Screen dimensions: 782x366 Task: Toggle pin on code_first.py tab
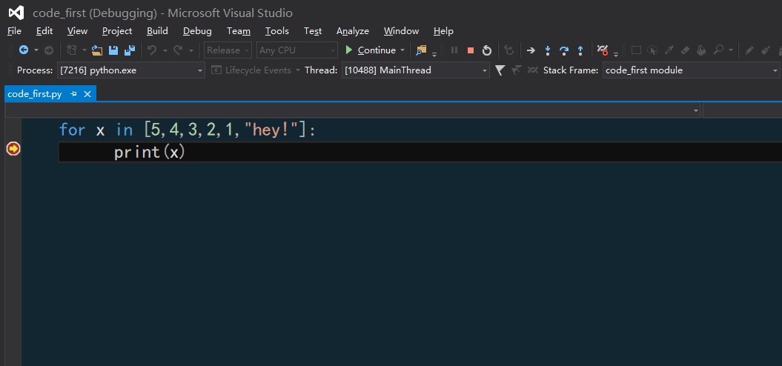74,94
